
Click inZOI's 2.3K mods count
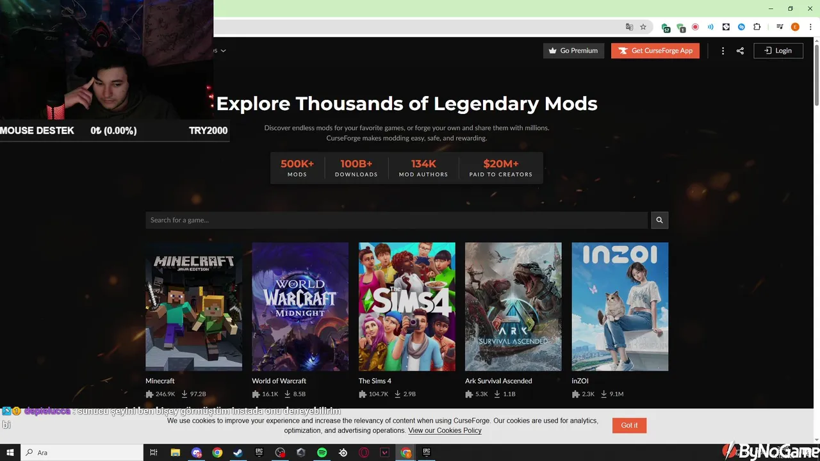pos(583,394)
